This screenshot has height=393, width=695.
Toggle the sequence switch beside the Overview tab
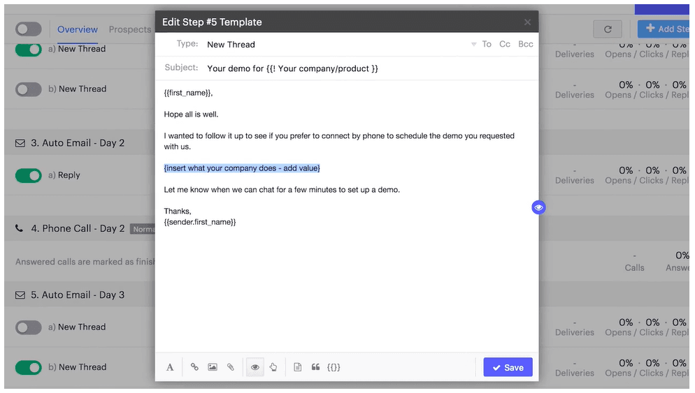tap(29, 29)
